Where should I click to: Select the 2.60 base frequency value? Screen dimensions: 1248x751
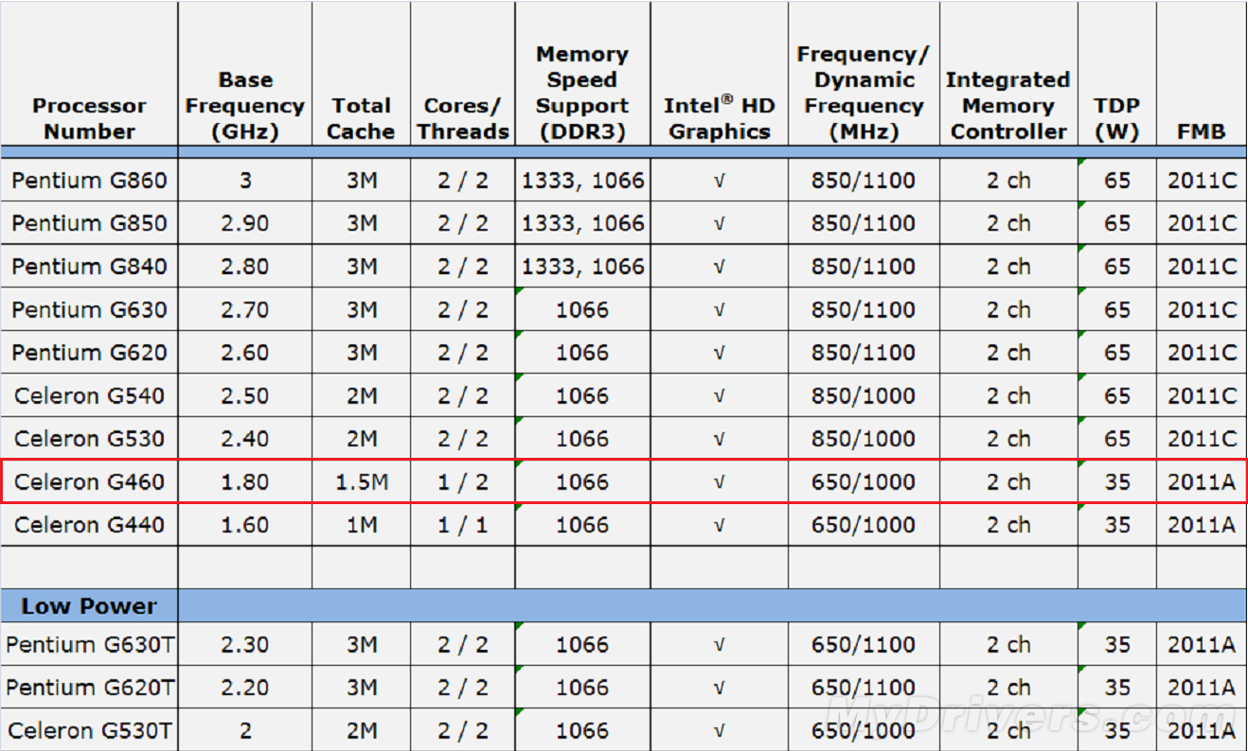point(245,353)
